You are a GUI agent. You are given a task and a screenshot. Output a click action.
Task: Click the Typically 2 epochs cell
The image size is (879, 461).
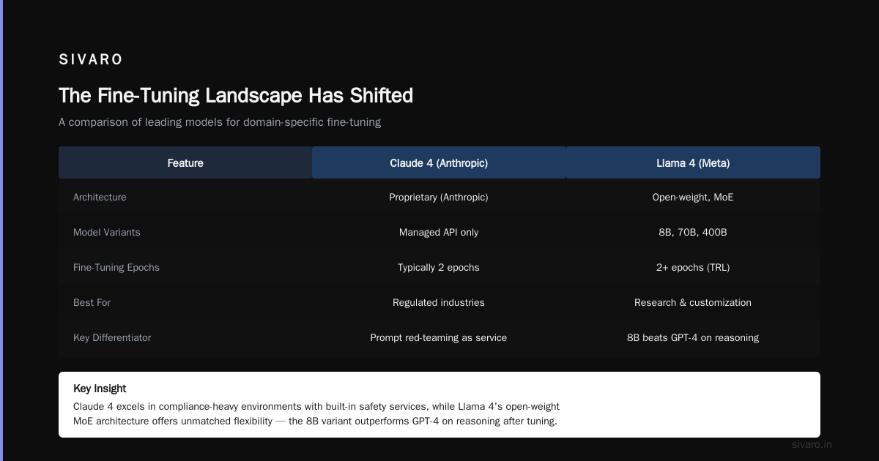[439, 267]
